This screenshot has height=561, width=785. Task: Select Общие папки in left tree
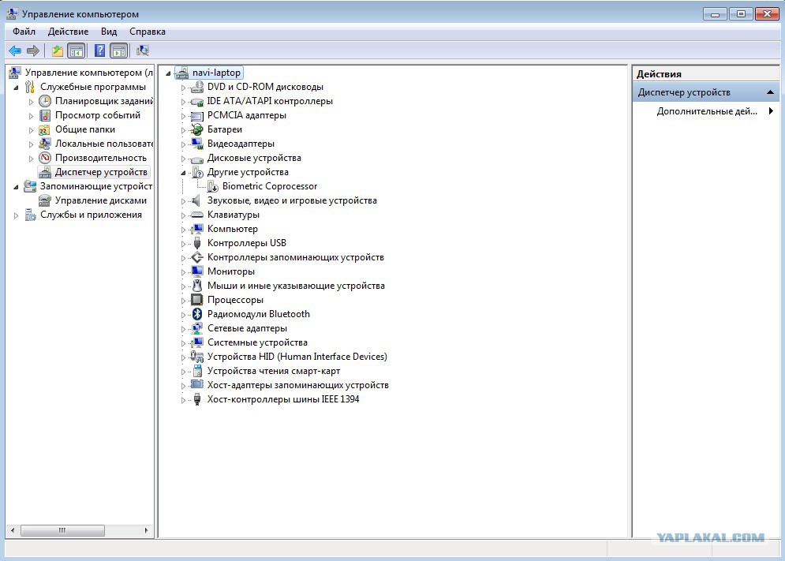(x=85, y=129)
